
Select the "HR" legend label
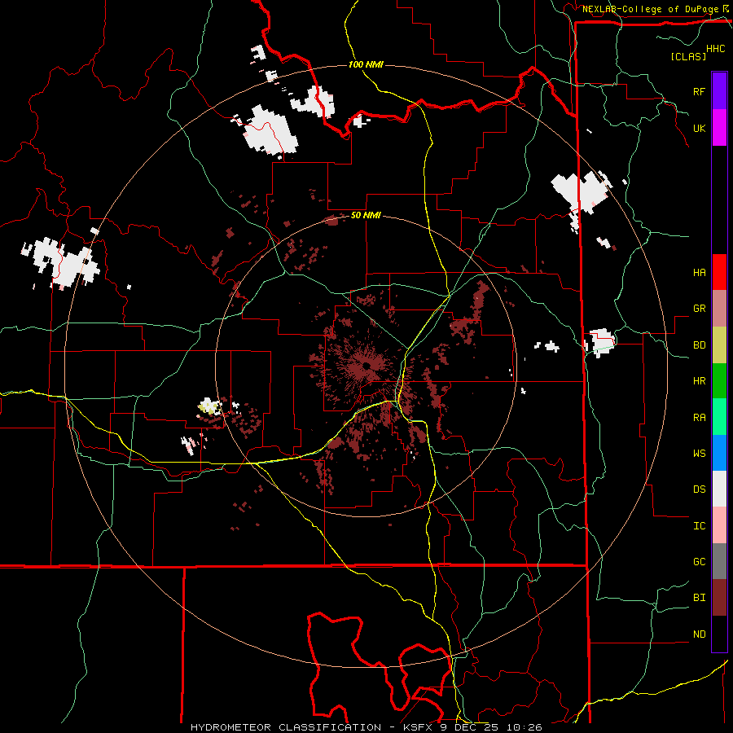point(699,381)
